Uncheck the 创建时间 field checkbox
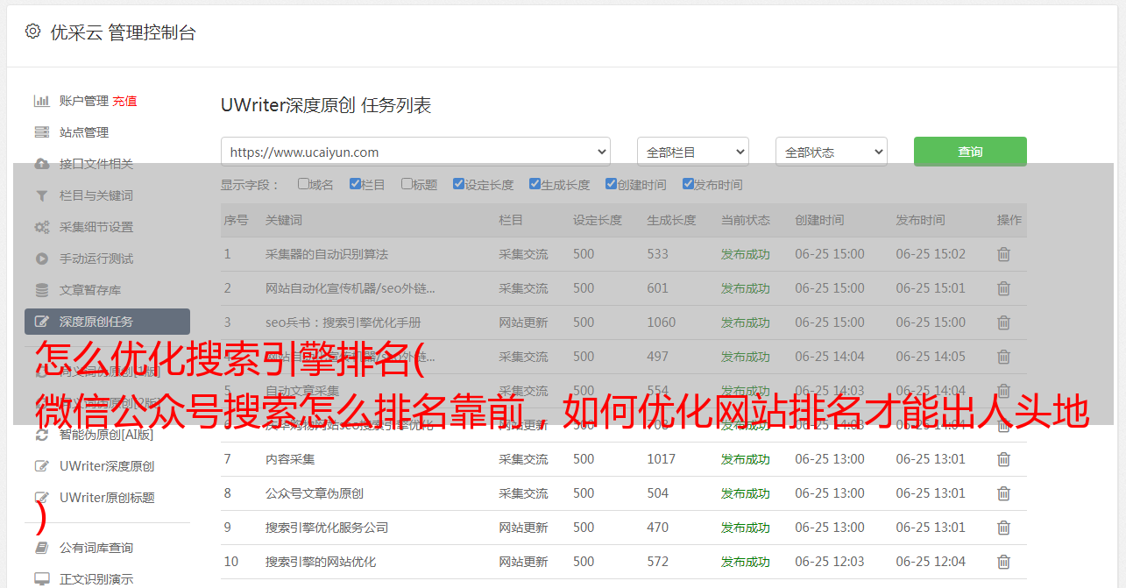This screenshot has width=1126, height=588. pos(611,184)
